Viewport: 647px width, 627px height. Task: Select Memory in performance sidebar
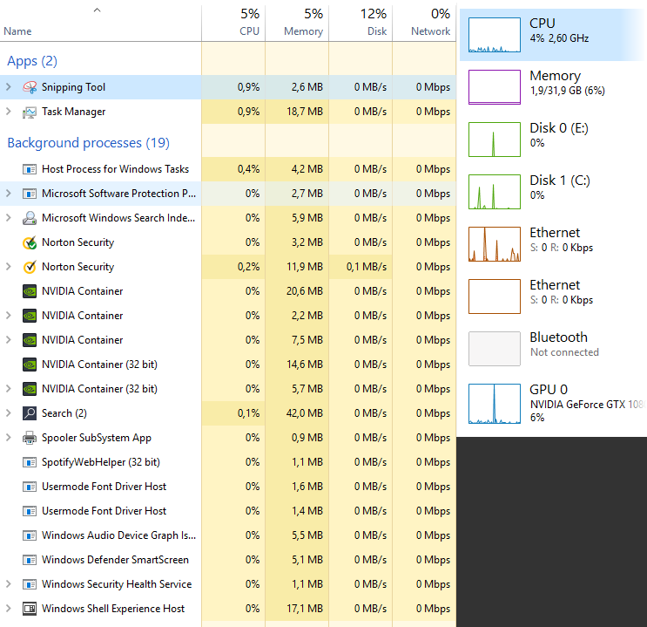[x=553, y=87]
